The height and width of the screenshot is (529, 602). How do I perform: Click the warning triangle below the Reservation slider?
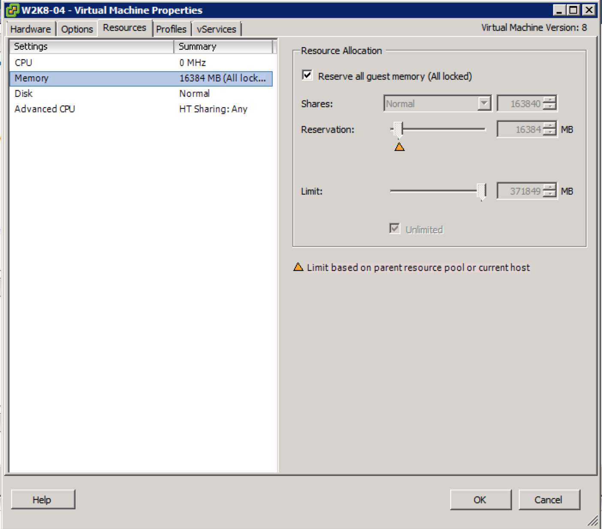[x=399, y=147]
